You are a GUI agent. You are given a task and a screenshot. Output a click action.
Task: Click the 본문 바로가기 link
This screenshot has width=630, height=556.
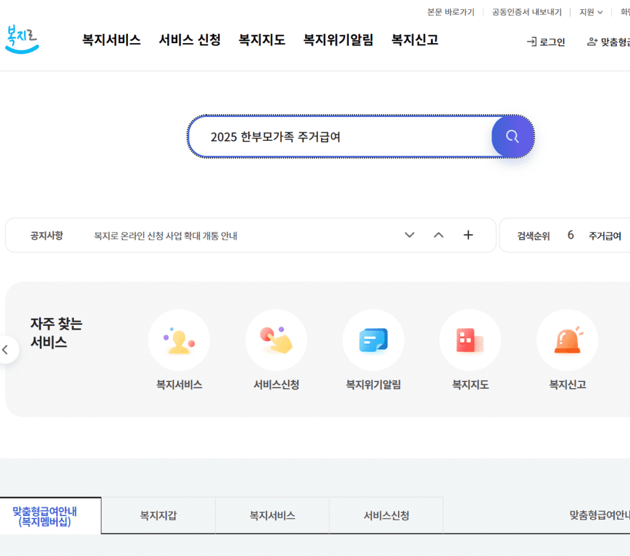coord(452,12)
